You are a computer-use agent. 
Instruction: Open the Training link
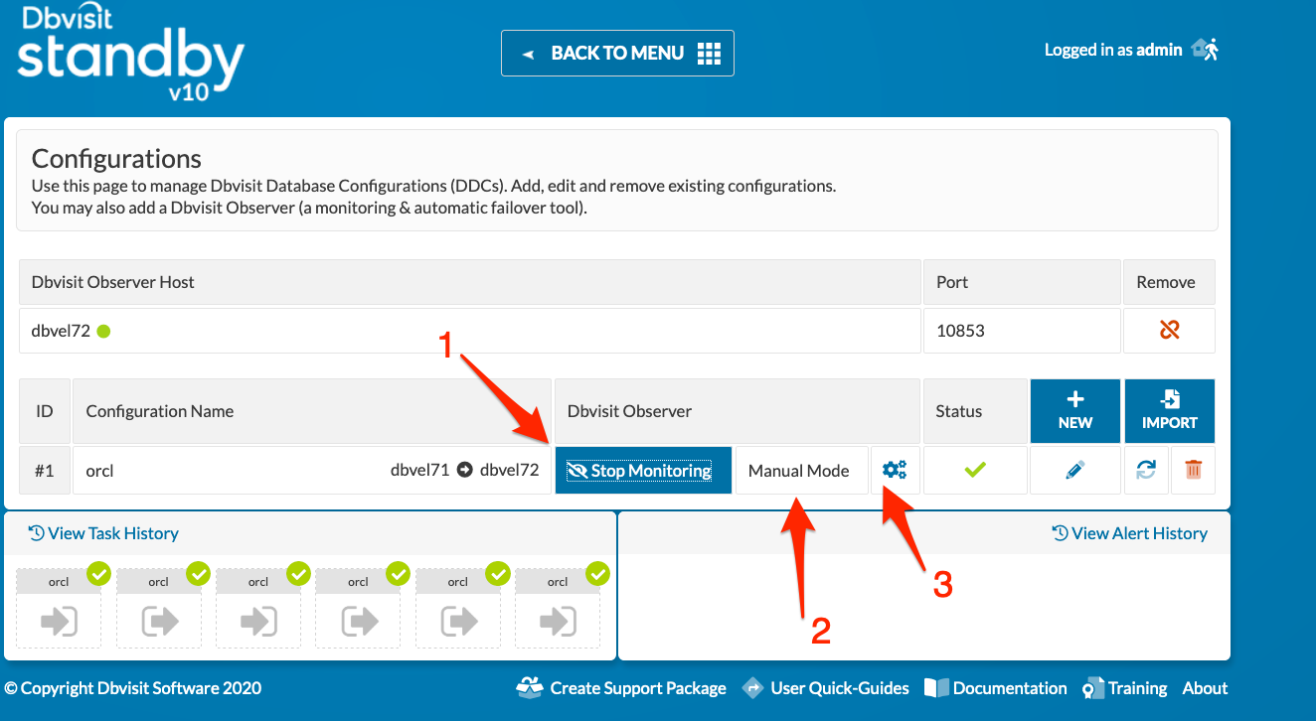click(1125, 688)
